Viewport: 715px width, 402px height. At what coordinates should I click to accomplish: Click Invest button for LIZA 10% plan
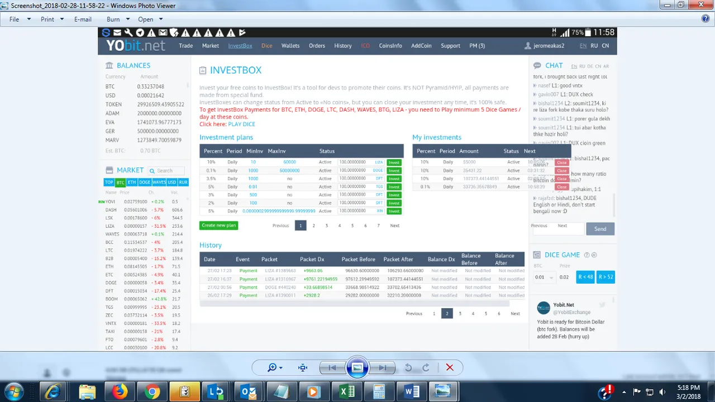pos(394,162)
